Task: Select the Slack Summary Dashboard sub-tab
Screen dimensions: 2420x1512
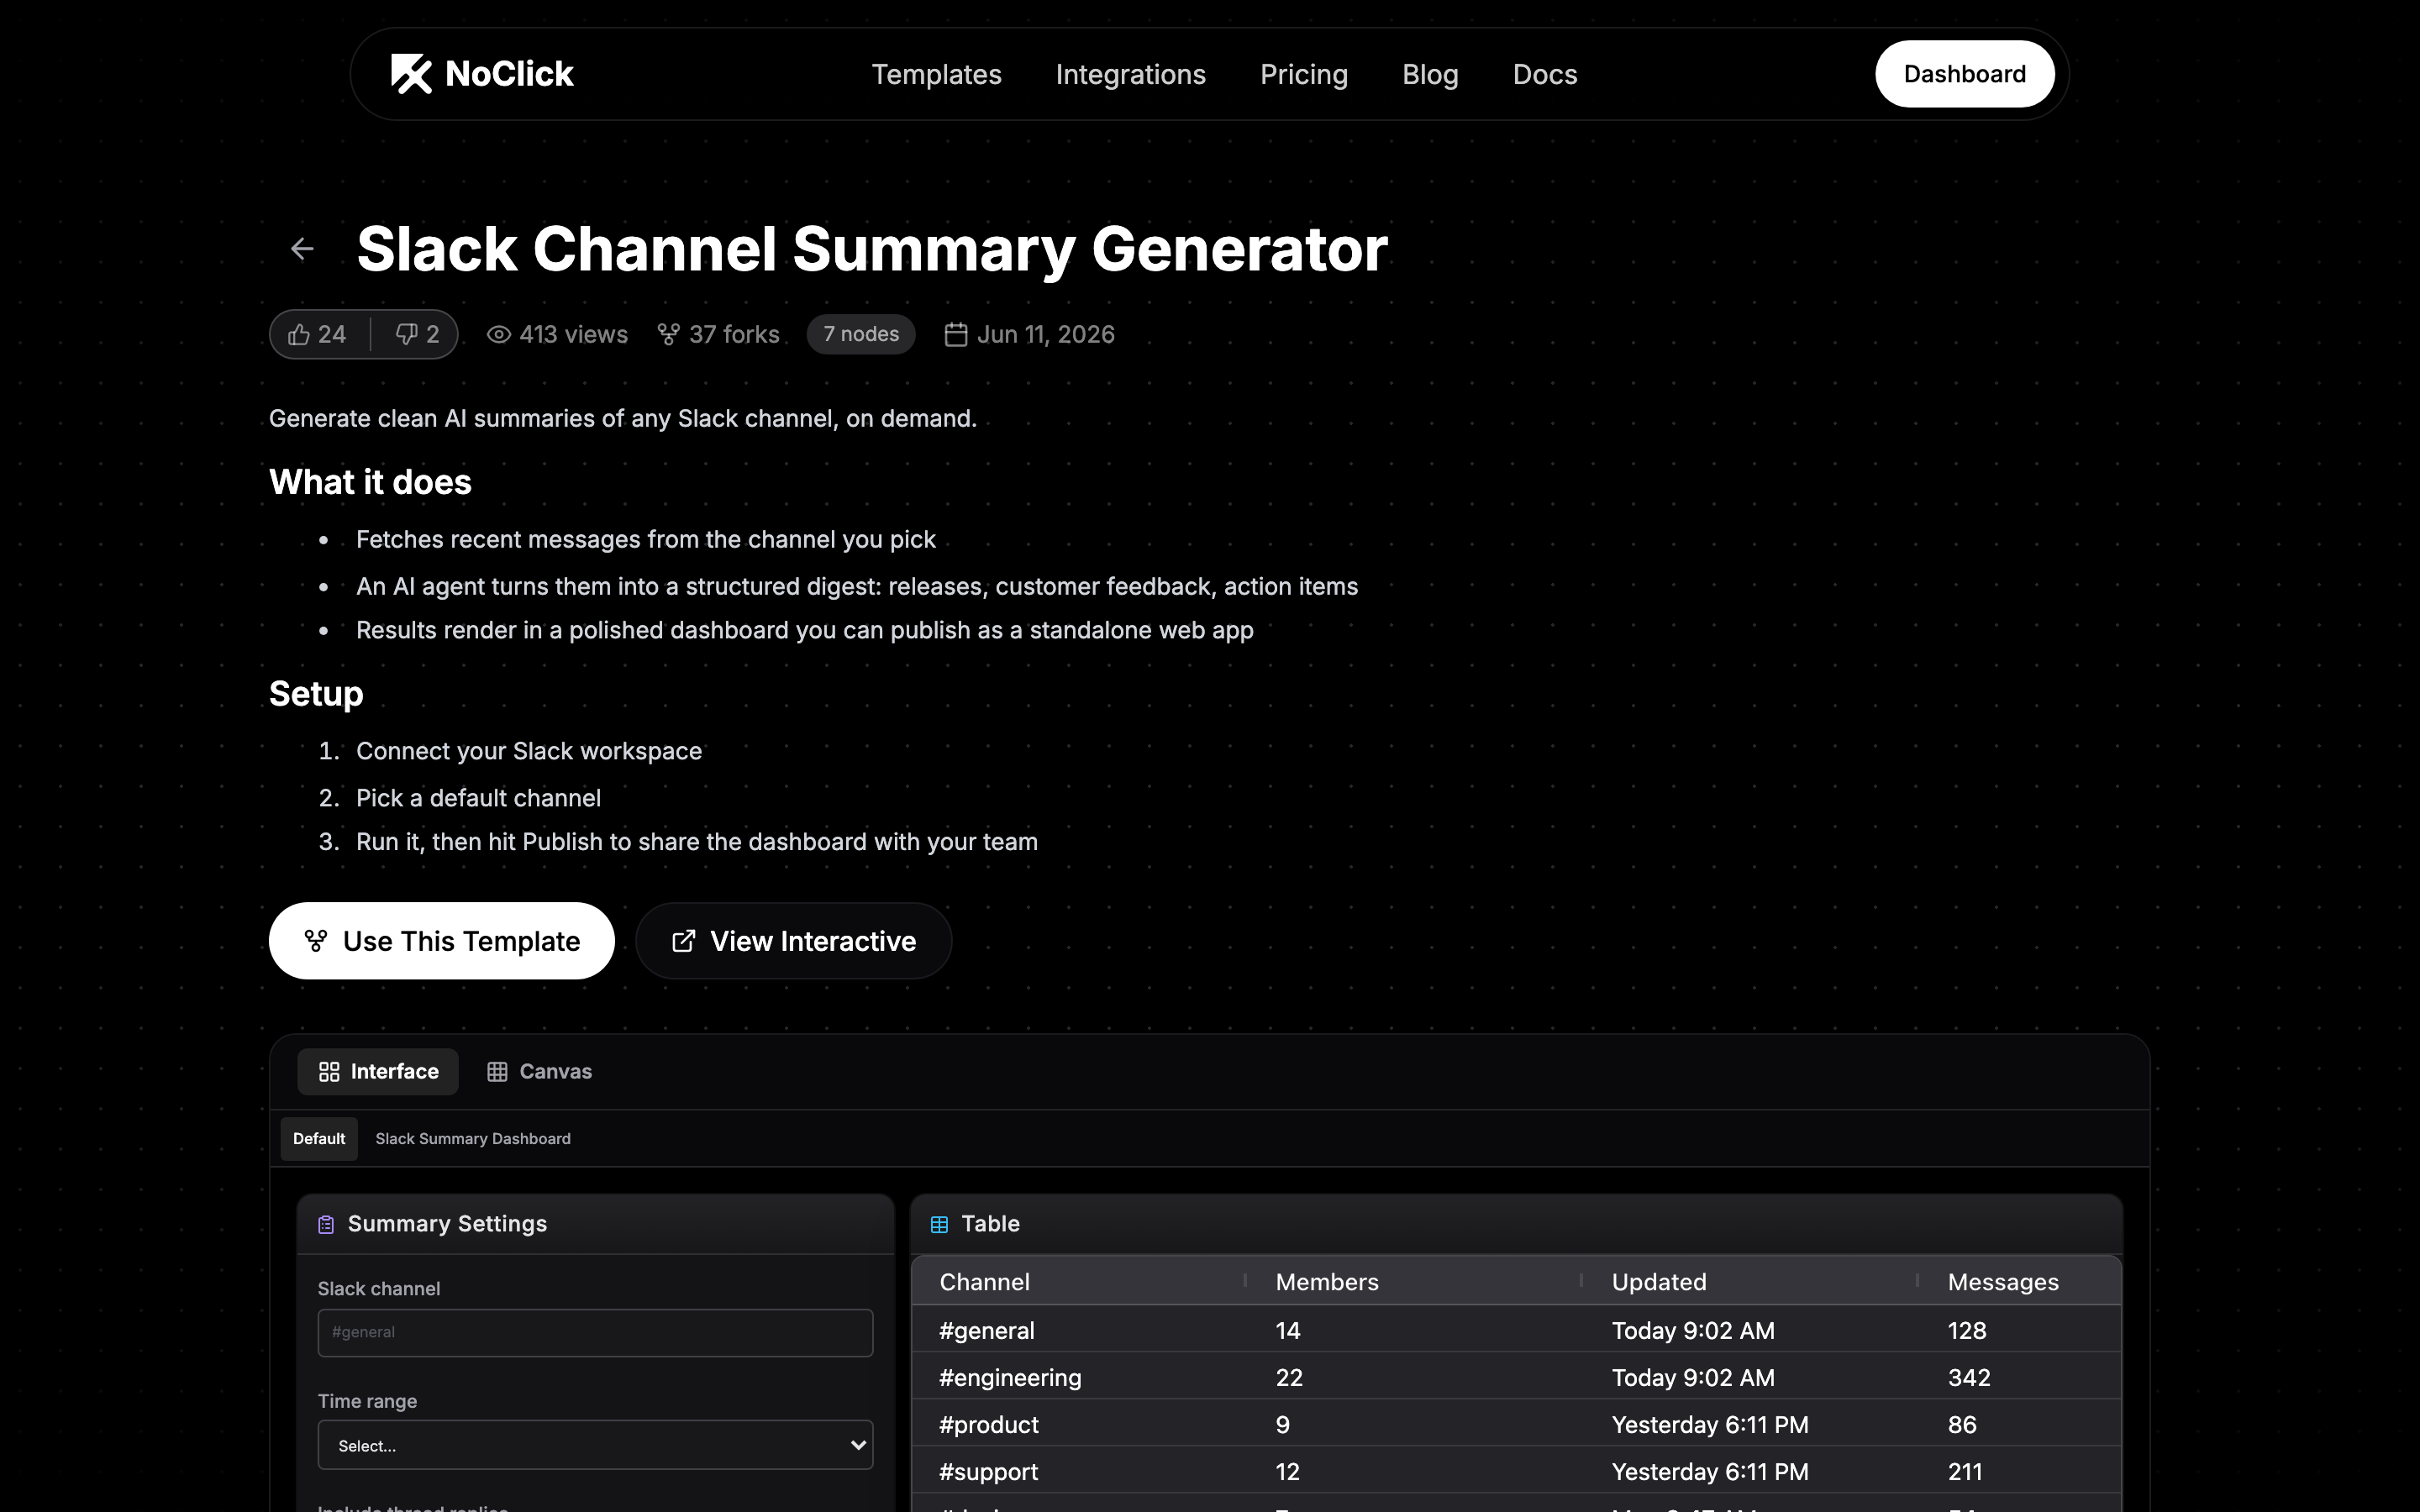Action: coord(473,1139)
